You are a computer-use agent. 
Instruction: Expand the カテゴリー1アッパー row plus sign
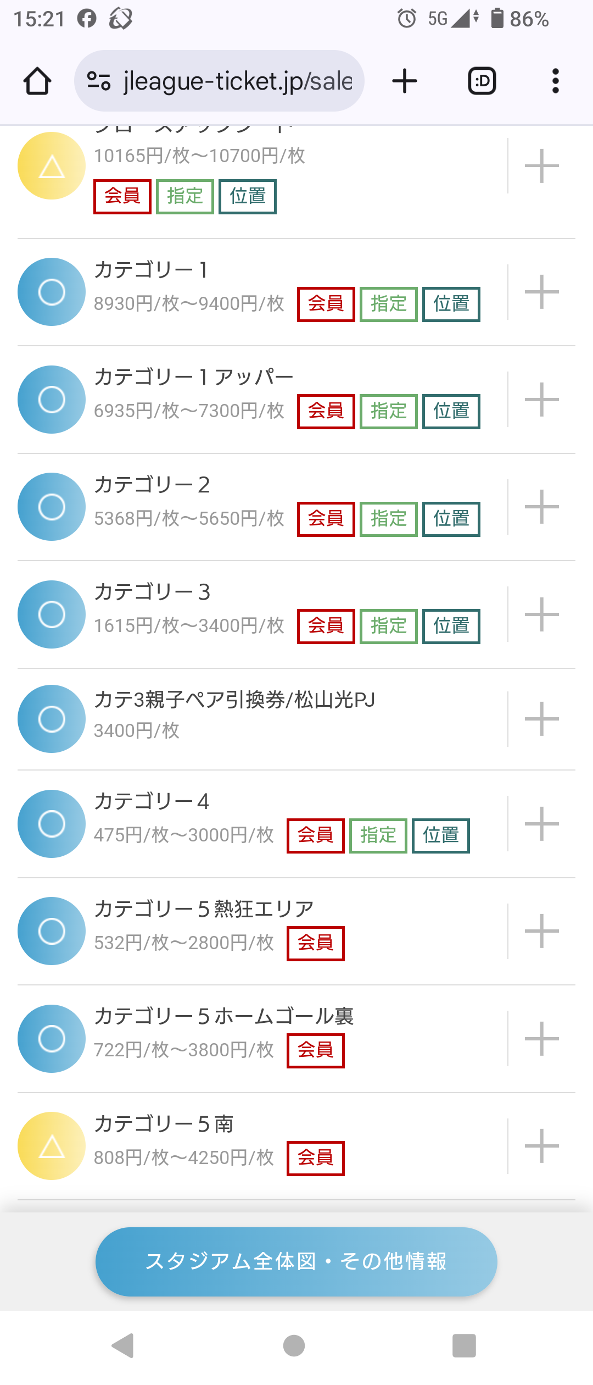pyautogui.click(x=541, y=400)
